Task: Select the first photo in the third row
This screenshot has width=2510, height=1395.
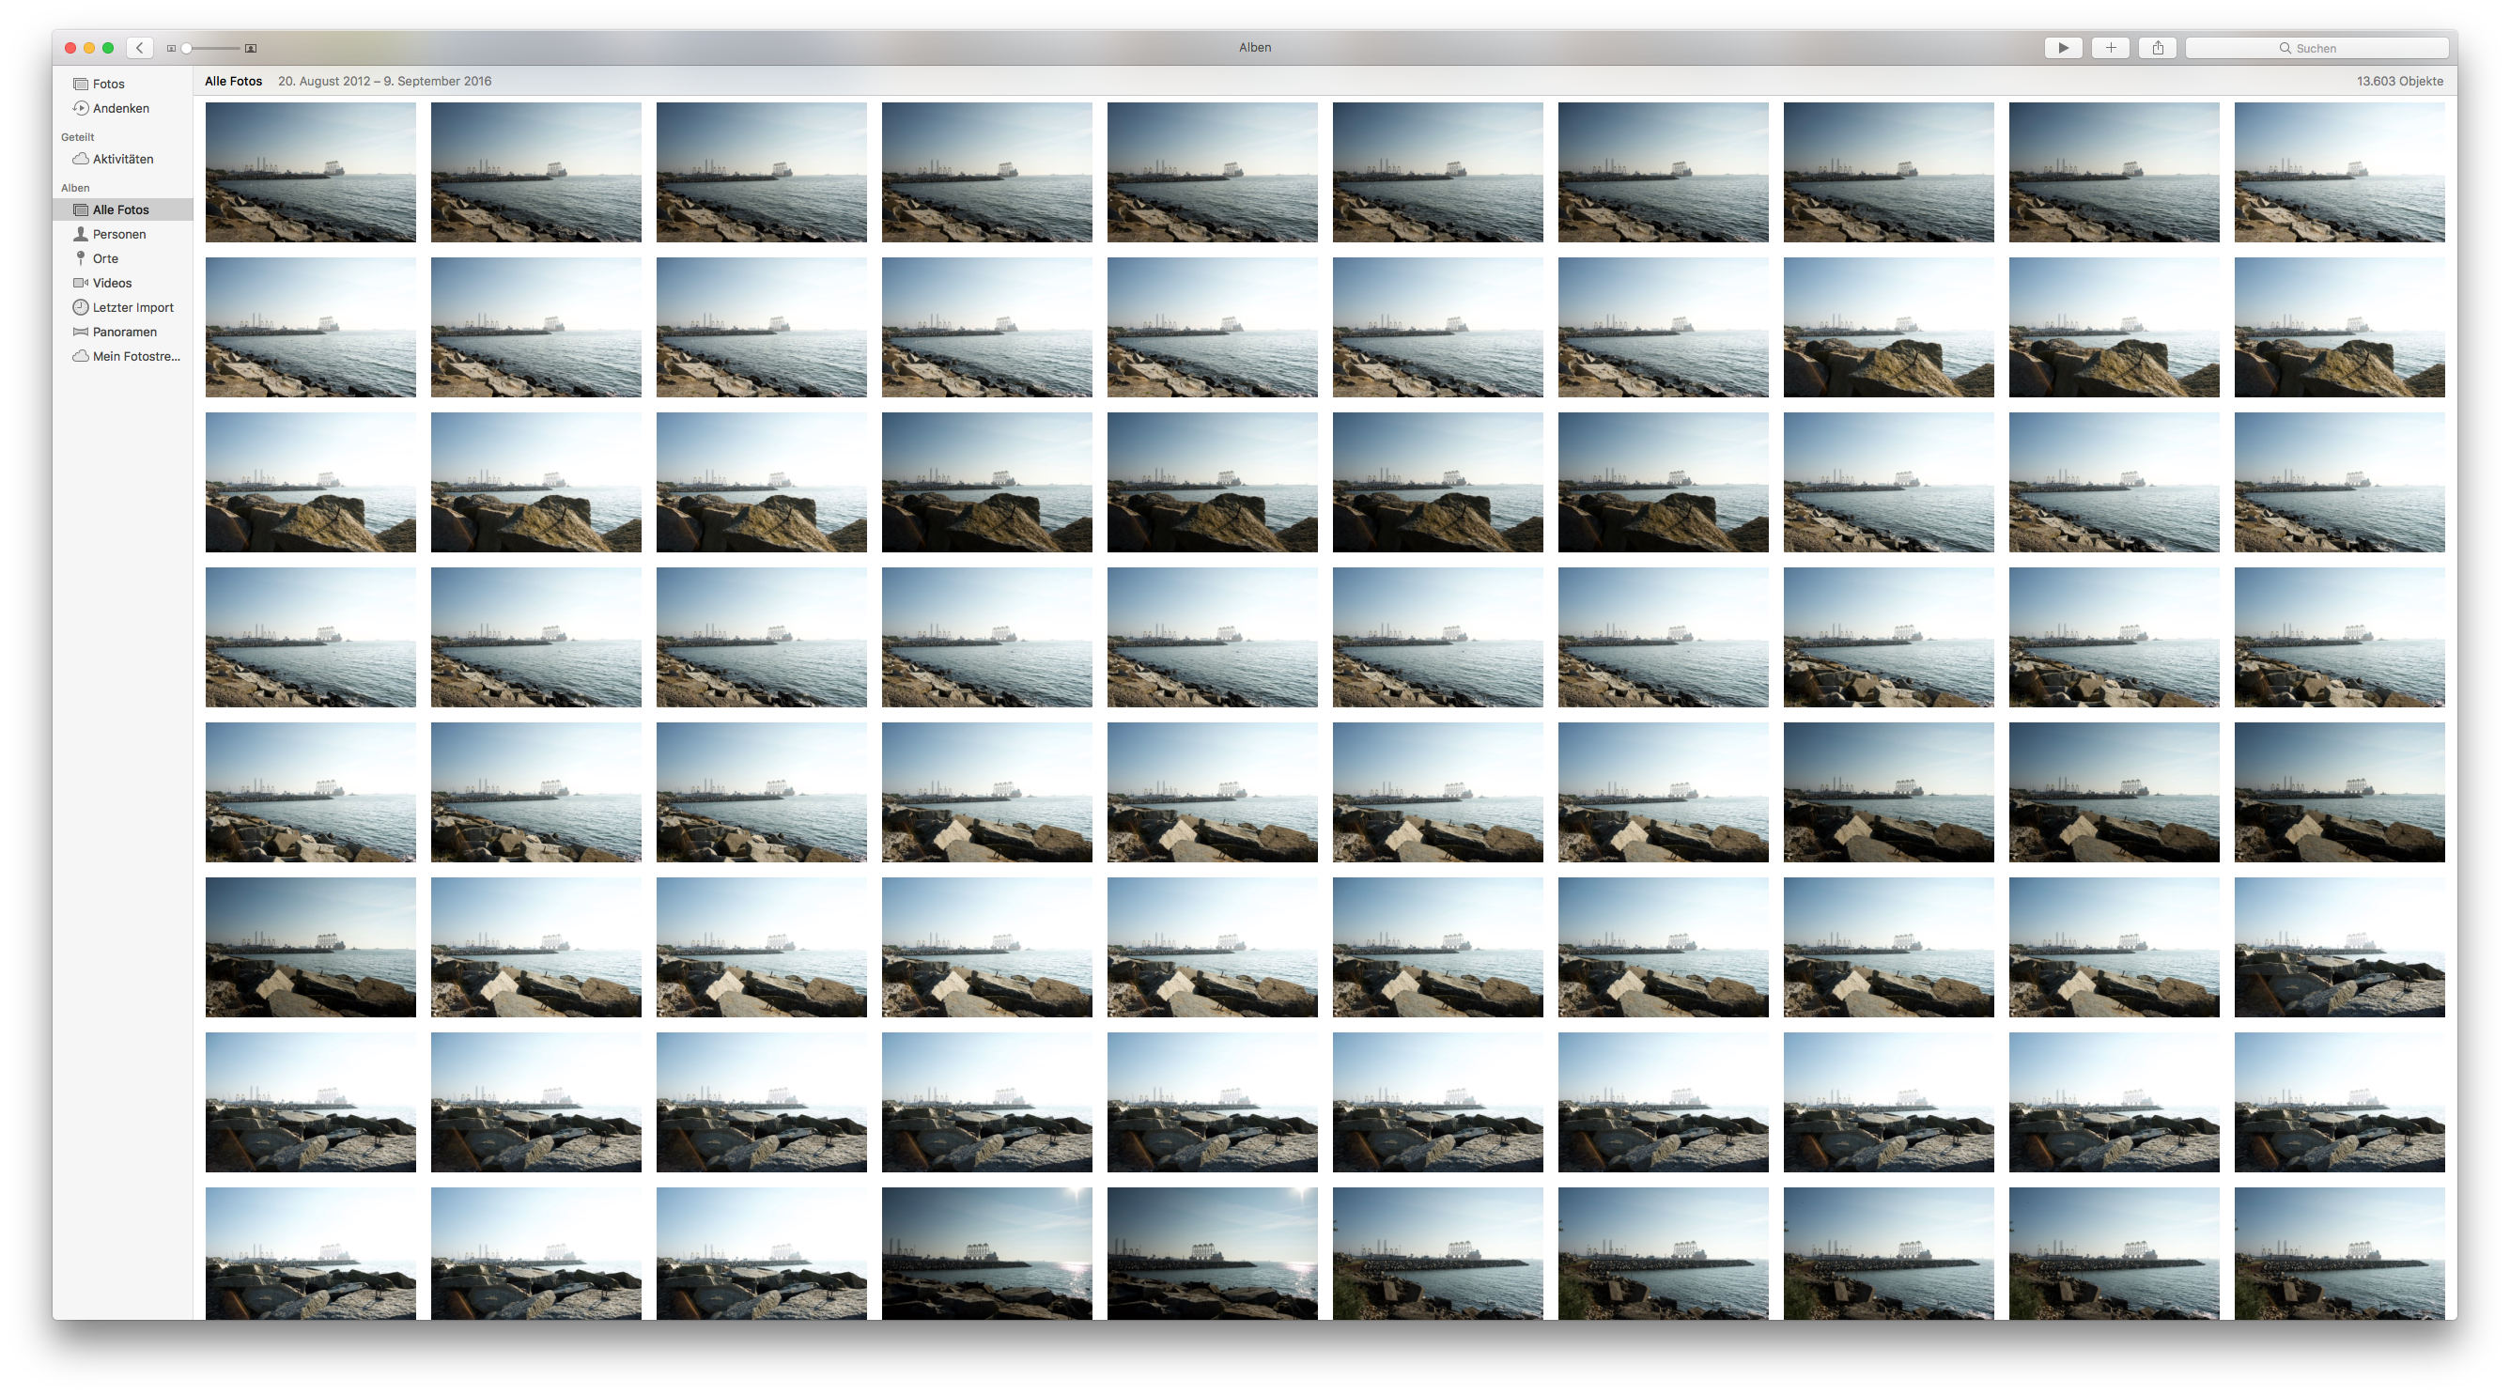Action: tap(310, 482)
